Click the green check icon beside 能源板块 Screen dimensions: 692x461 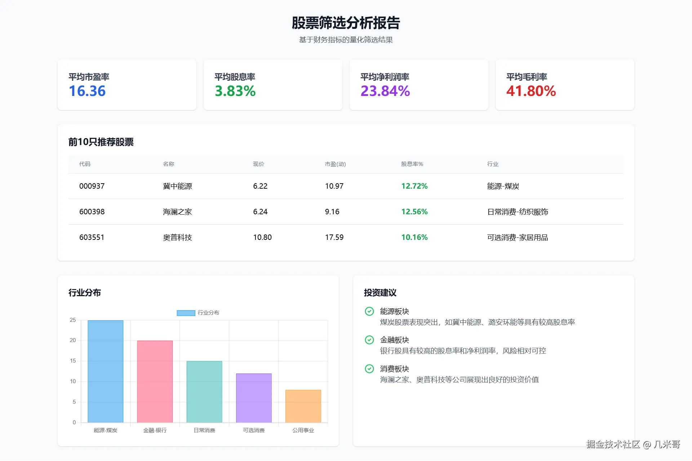click(369, 312)
